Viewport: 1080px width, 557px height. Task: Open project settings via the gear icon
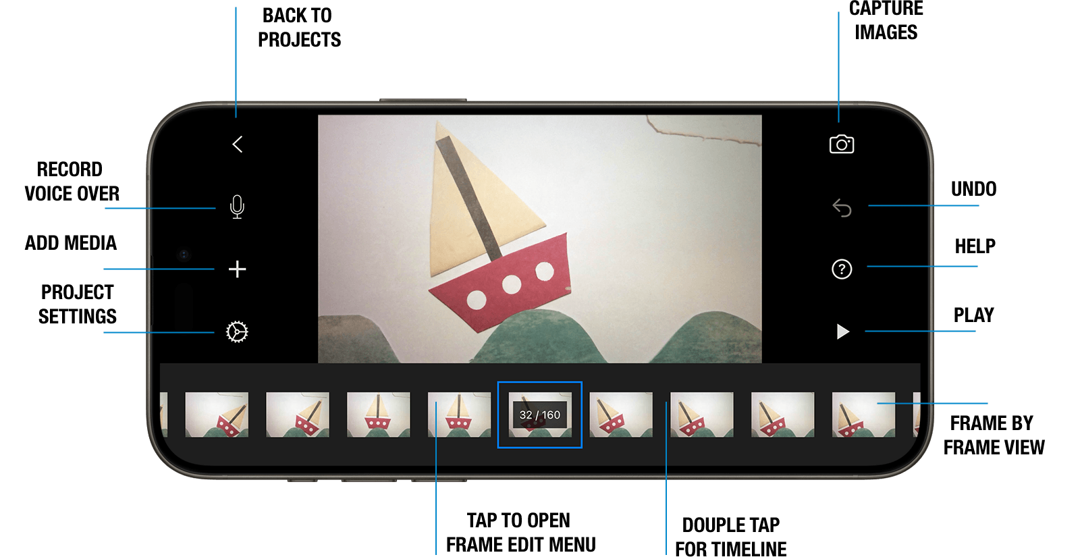click(x=237, y=331)
